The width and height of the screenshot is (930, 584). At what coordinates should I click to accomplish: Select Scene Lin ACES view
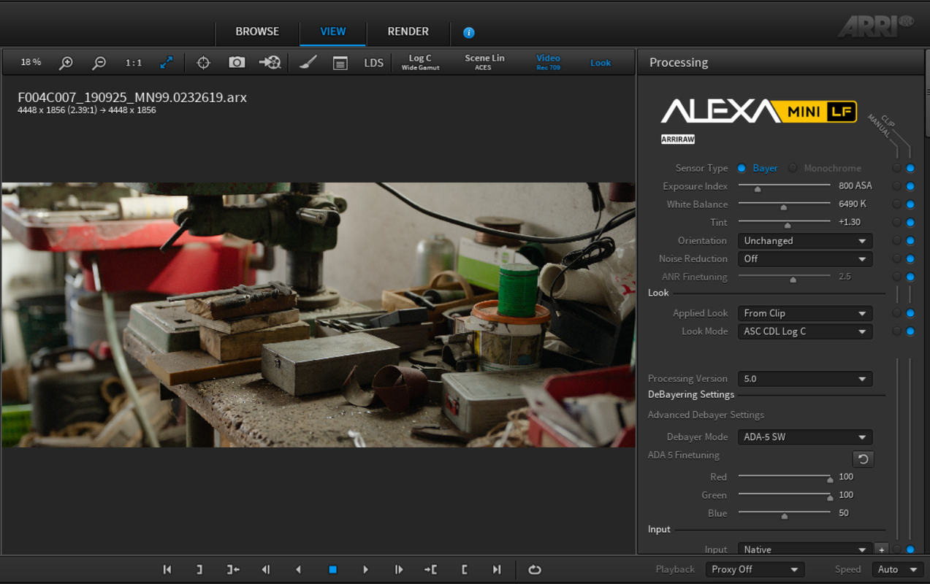(x=484, y=62)
